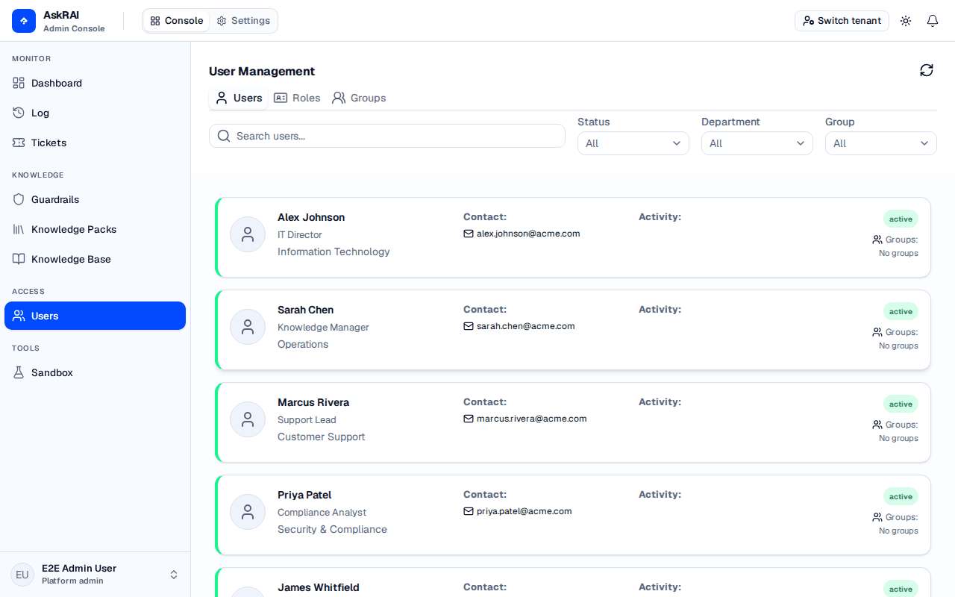Click the Switch tenant button

(842, 21)
